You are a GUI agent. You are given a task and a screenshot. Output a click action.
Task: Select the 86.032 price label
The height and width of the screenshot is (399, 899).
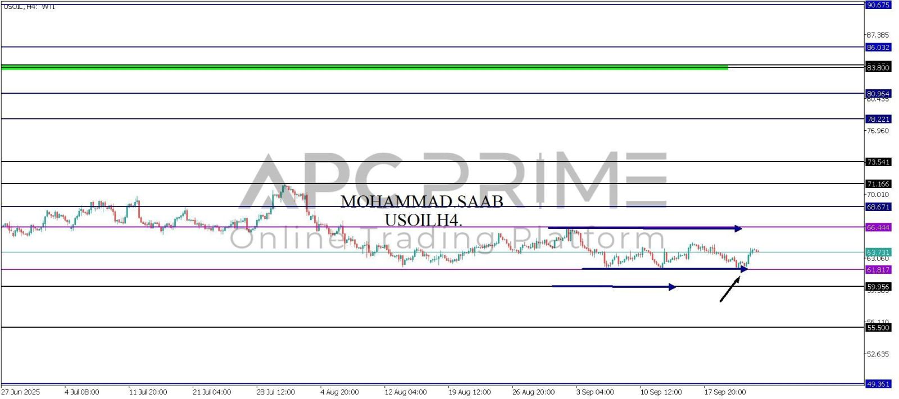(878, 48)
